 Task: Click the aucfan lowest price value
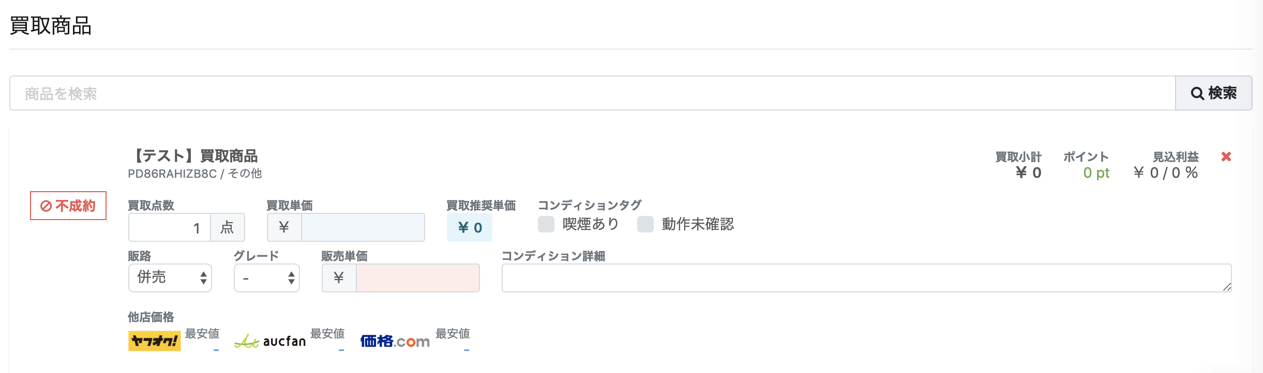[341, 350]
